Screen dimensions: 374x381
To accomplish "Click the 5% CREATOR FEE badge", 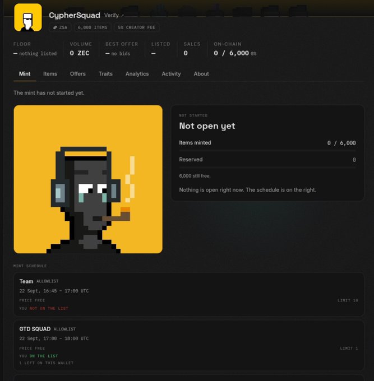I will pos(136,27).
